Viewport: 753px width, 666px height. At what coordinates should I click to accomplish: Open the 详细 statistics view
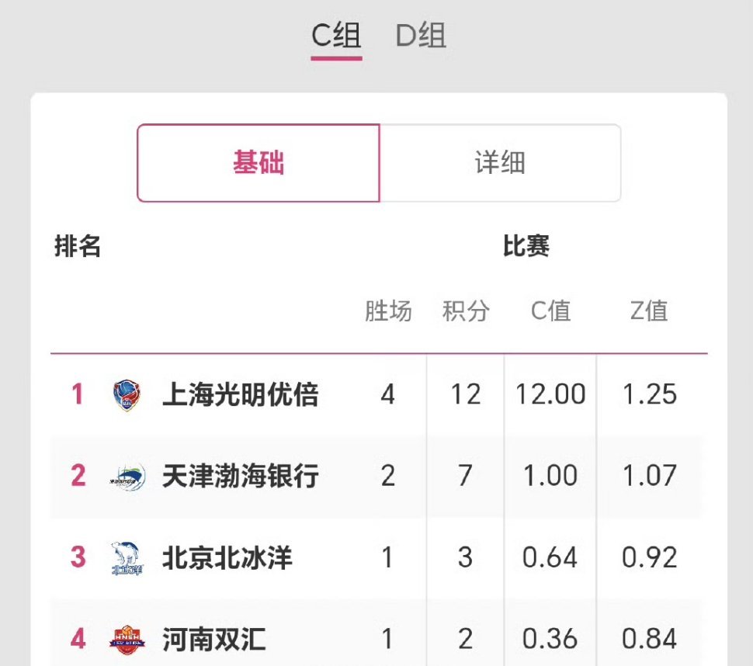click(x=500, y=162)
